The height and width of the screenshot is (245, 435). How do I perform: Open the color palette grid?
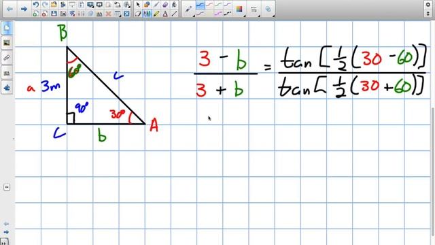click(239, 9)
